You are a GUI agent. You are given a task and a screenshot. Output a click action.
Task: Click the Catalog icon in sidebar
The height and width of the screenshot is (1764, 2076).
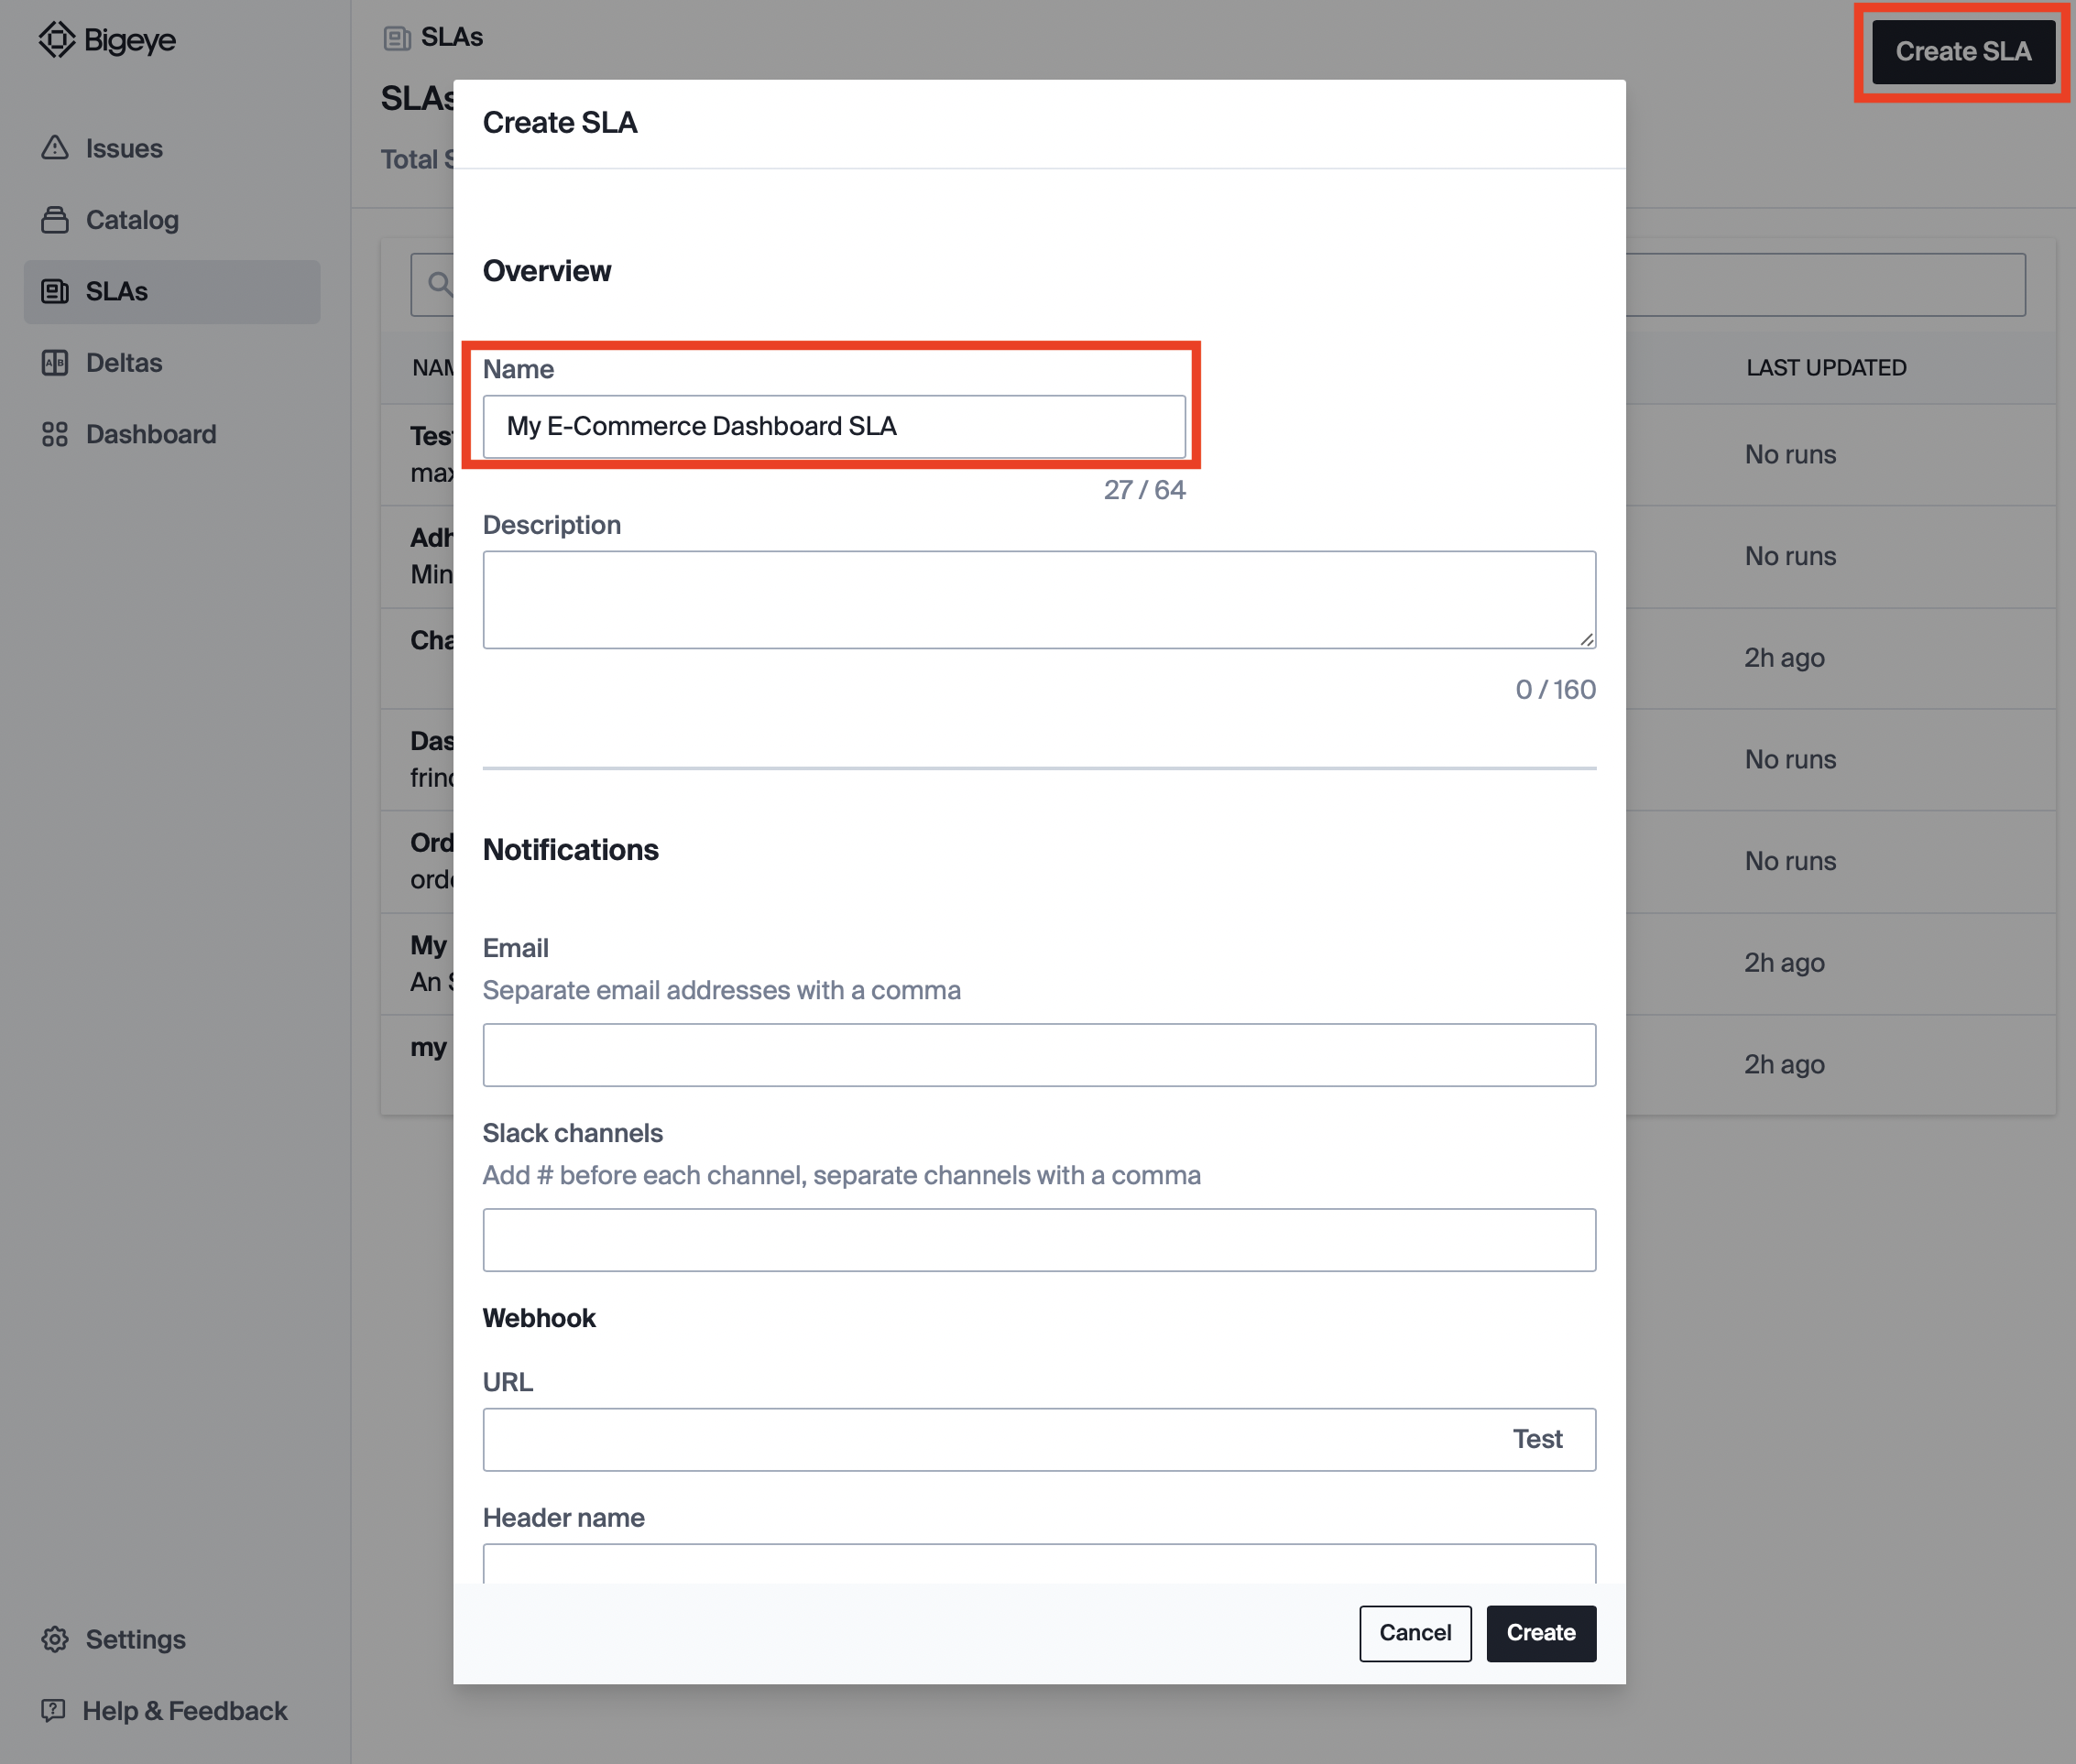coord(55,220)
